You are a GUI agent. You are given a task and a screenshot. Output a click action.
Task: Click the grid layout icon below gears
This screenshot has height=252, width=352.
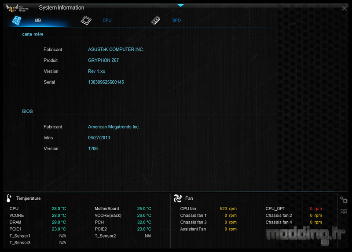click(344, 212)
